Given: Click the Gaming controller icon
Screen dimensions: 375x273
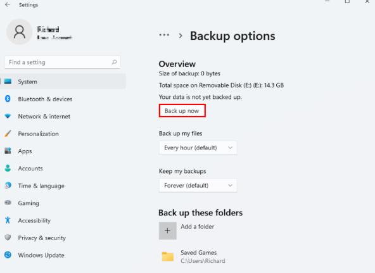Looking at the screenshot, I should [x=8, y=203].
